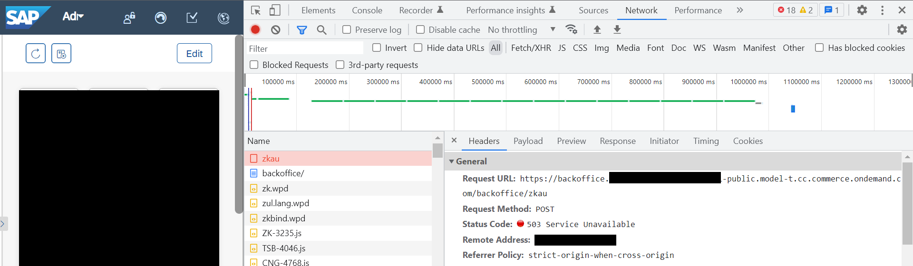The image size is (913, 266).
Task: Close the request details pane
Action: (454, 141)
